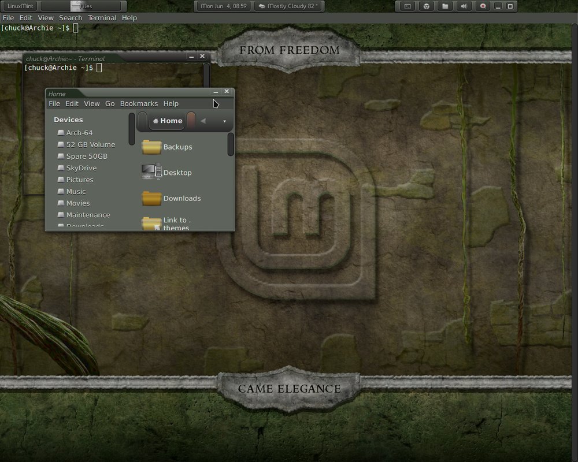
Task: Select the Downloads folder icon
Action: tap(151, 198)
